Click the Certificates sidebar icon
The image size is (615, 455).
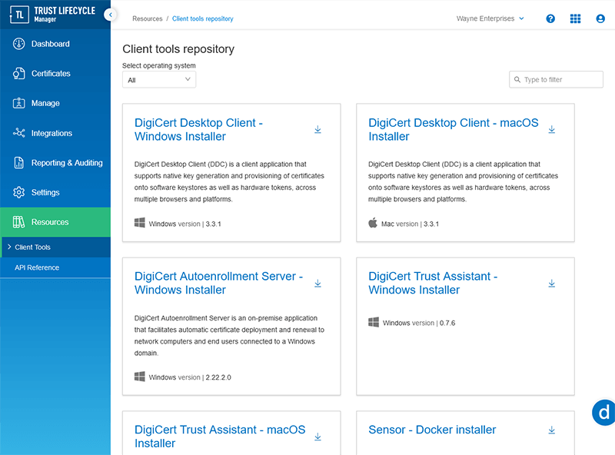point(18,73)
